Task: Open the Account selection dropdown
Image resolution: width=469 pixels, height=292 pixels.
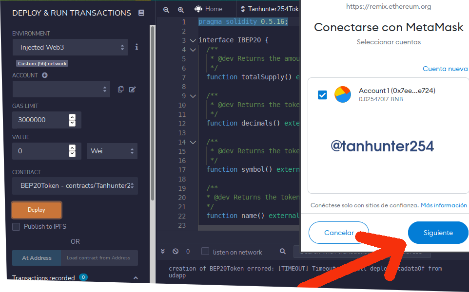Action: 61,89
